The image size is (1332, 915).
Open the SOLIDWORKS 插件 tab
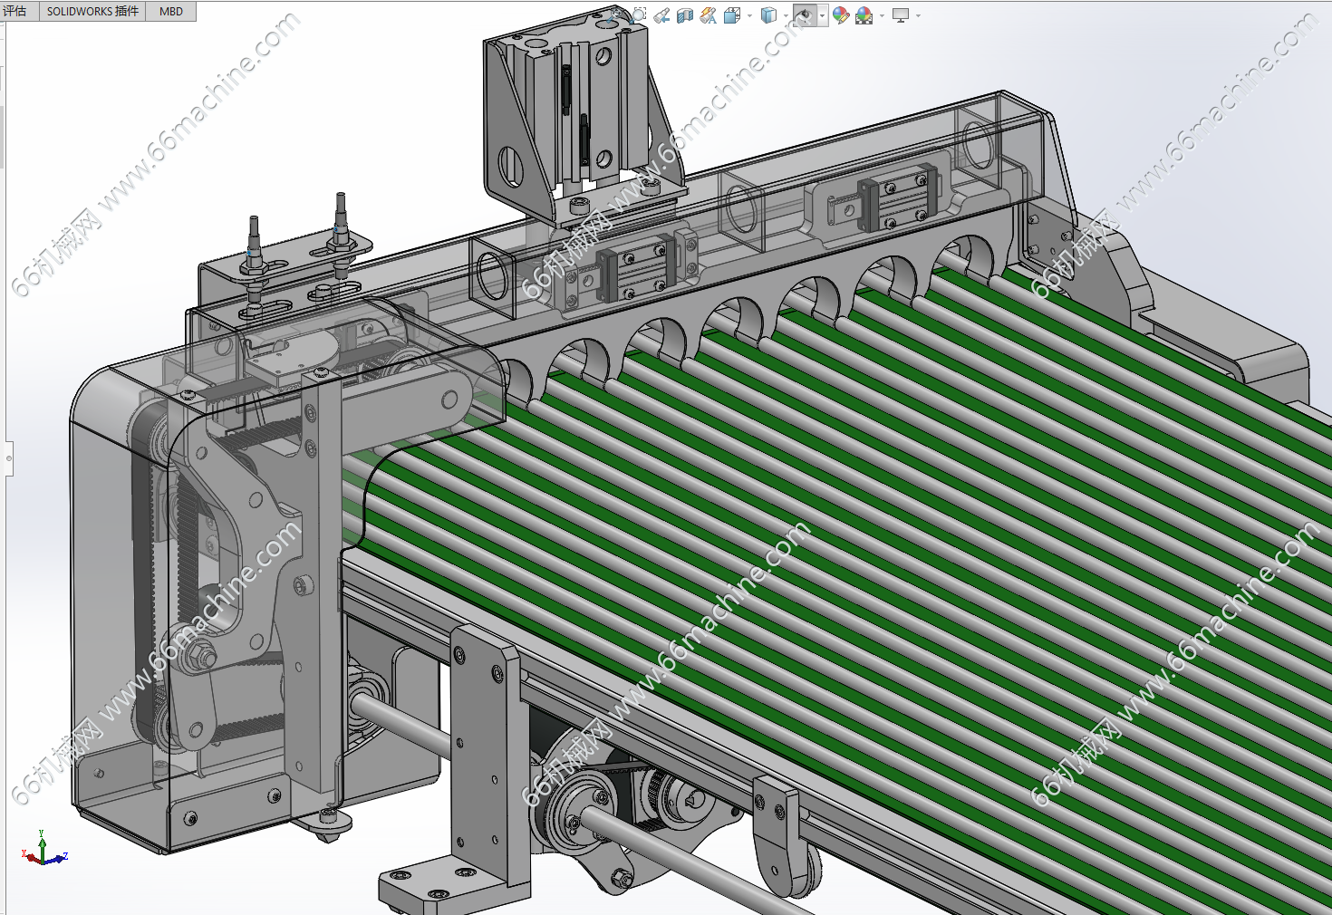(92, 11)
